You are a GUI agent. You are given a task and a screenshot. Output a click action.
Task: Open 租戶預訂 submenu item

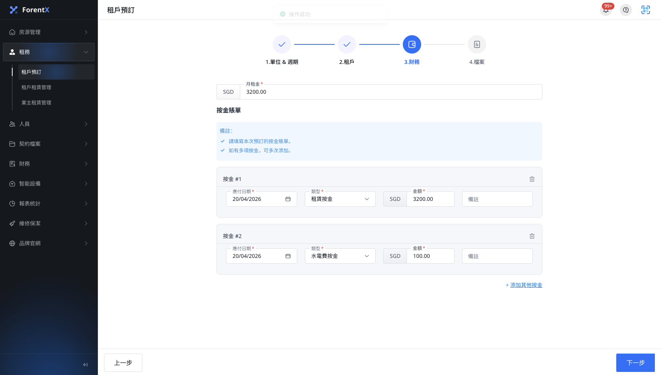point(56,72)
